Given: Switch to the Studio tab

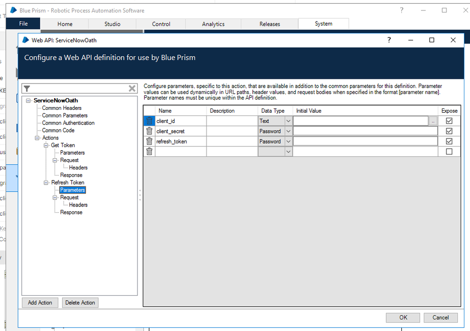Looking at the screenshot, I should (x=112, y=24).
